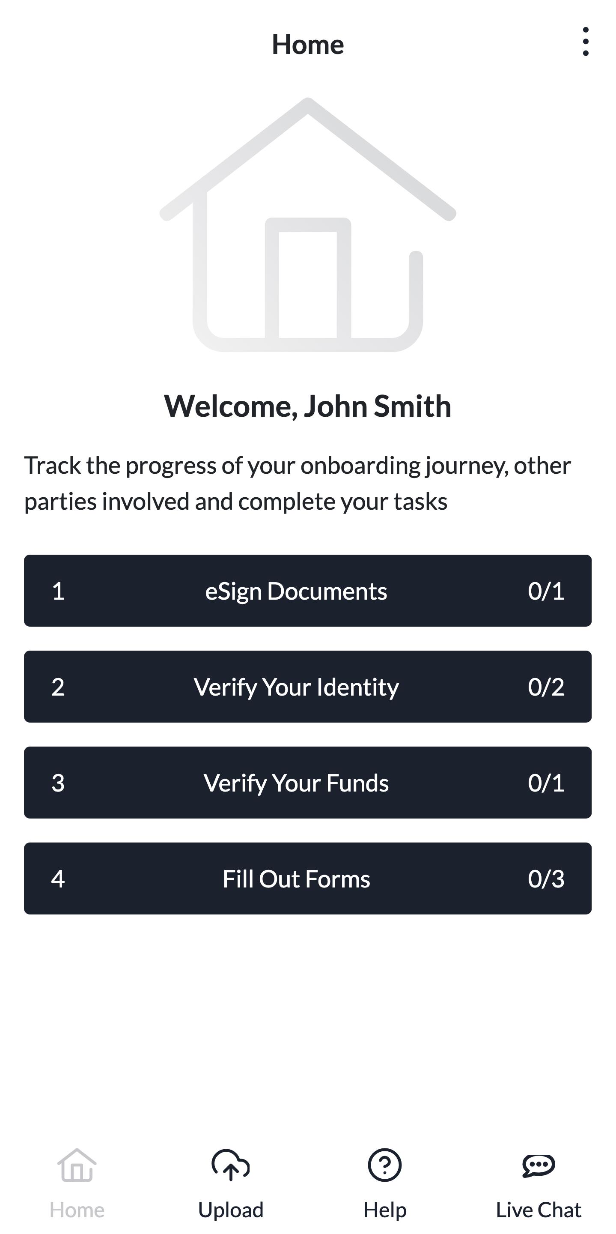The width and height of the screenshot is (616, 1234).
Task: Switch to the Help tab label
Action: 385,1210
